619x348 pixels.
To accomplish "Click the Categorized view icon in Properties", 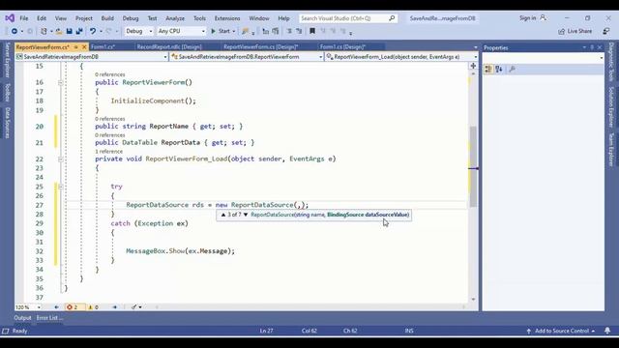I will (x=488, y=69).
